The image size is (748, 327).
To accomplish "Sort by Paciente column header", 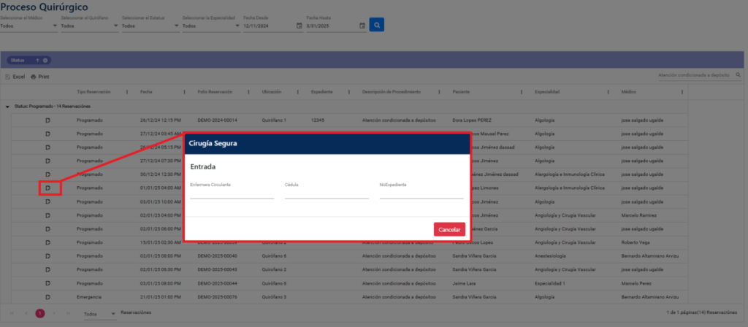I will (x=462, y=92).
